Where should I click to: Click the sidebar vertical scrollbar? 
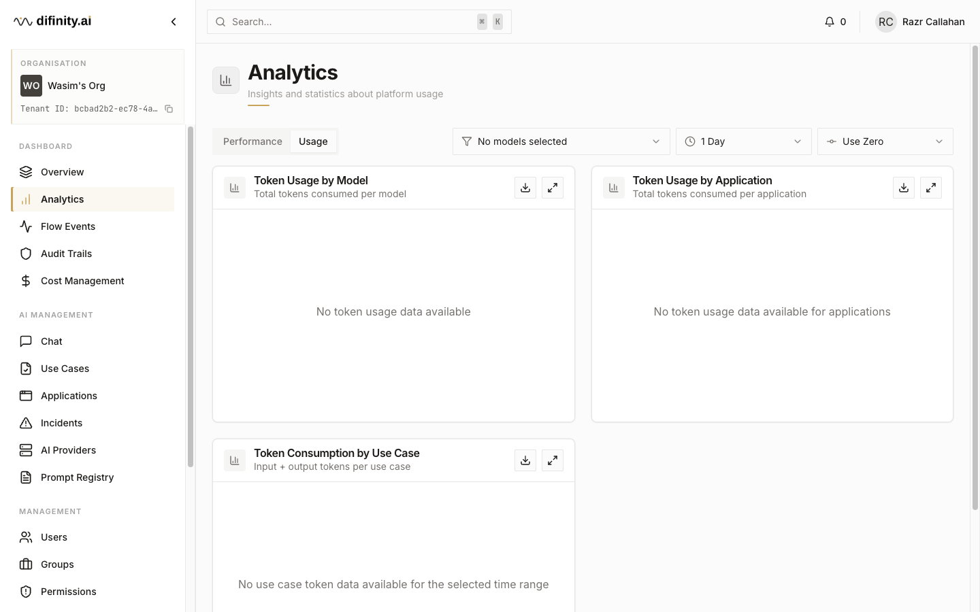tap(191, 296)
